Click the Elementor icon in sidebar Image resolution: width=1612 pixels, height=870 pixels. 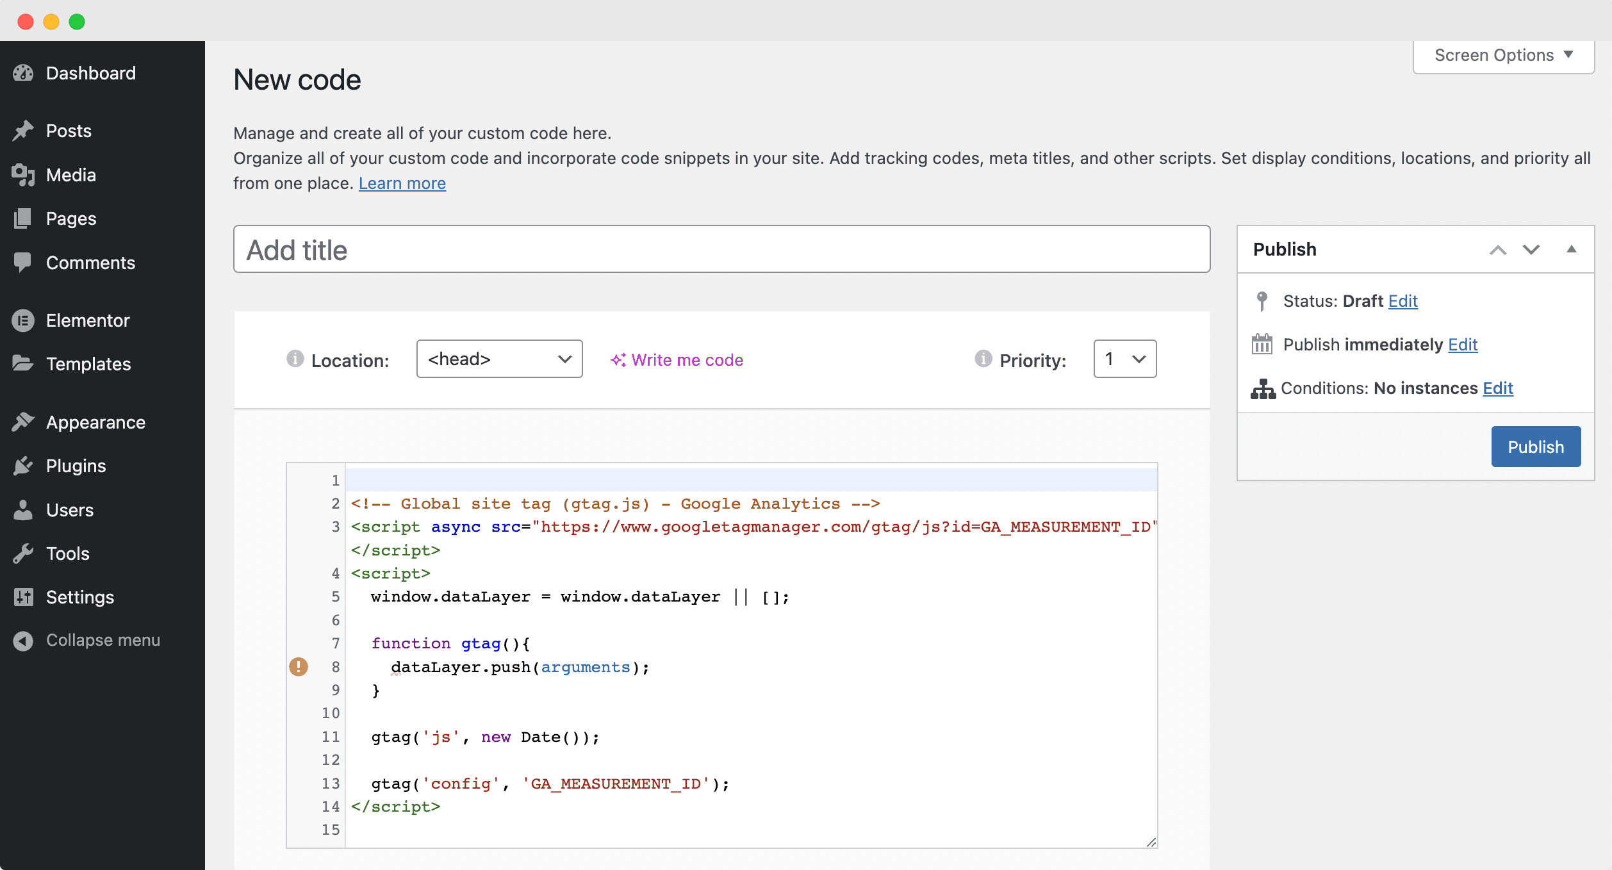click(x=24, y=319)
